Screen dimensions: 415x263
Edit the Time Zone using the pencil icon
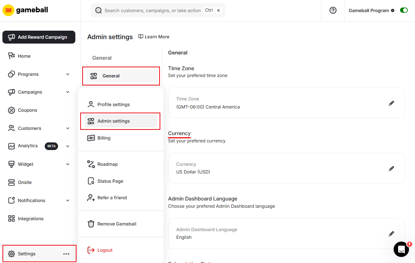tap(391, 103)
